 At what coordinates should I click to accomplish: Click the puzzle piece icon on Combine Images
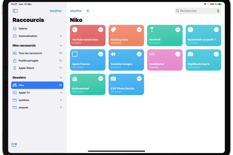pyautogui.click(x=113, y=54)
